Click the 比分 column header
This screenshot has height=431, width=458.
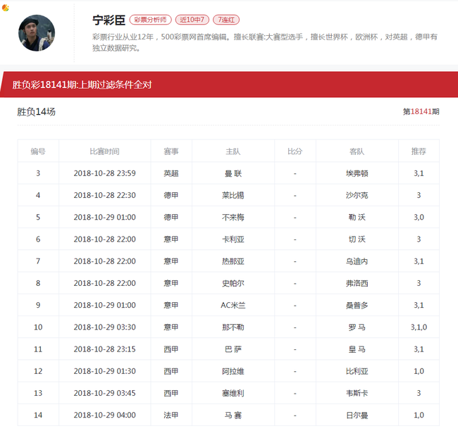point(295,151)
